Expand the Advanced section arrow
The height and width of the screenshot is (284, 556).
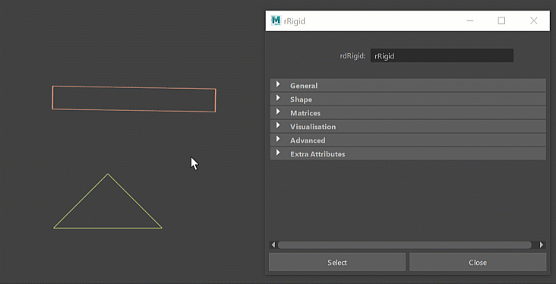278,139
